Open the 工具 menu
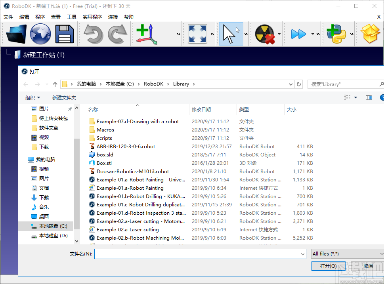Image resolution: width=384 pixels, height=284 pixels. tap(71, 17)
